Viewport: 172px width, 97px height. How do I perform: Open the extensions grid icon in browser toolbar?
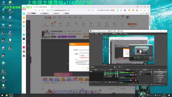[x=137, y=10]
